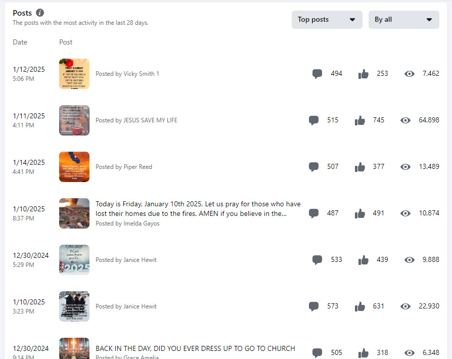This screenshot has height=359, width=452.
Task: Click Posted by JESUS SAVE MY LIFE
Action: (x=137, y=120)
